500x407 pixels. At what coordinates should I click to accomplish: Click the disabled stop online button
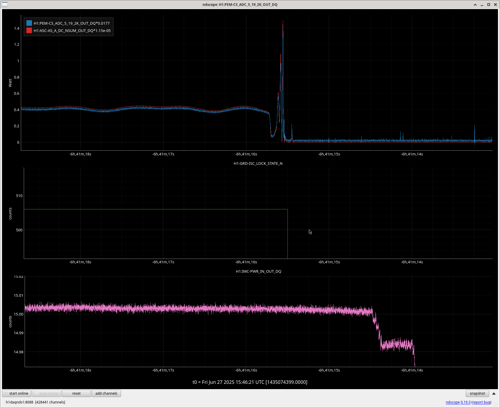[47, 393]
